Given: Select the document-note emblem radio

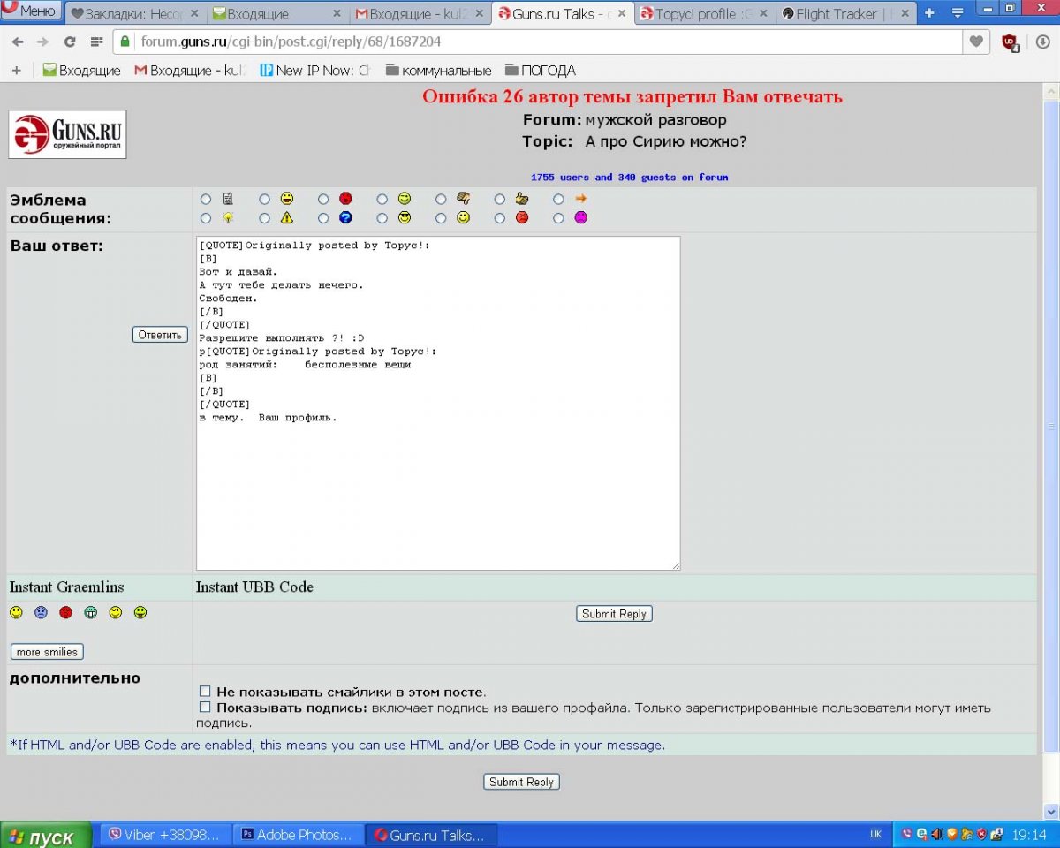Looking at the screenshot, I should (206, 200).
